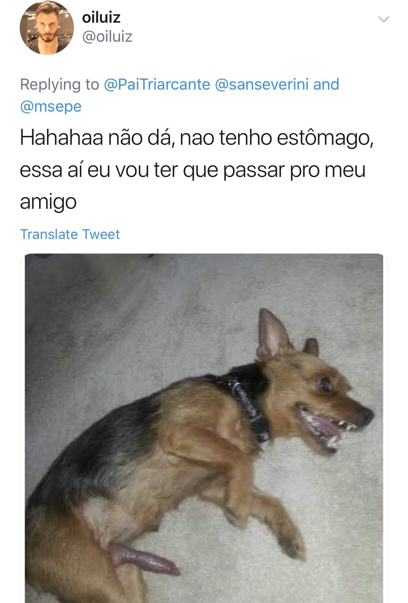Select the tweet text starting with Hahahaa

197,169
